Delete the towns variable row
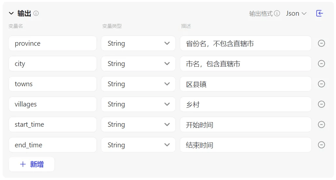 (321, 84)
